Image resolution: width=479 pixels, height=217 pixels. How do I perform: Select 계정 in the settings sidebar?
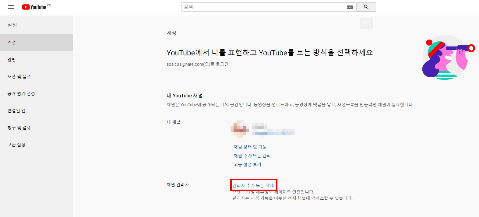(x=37, y=43)
